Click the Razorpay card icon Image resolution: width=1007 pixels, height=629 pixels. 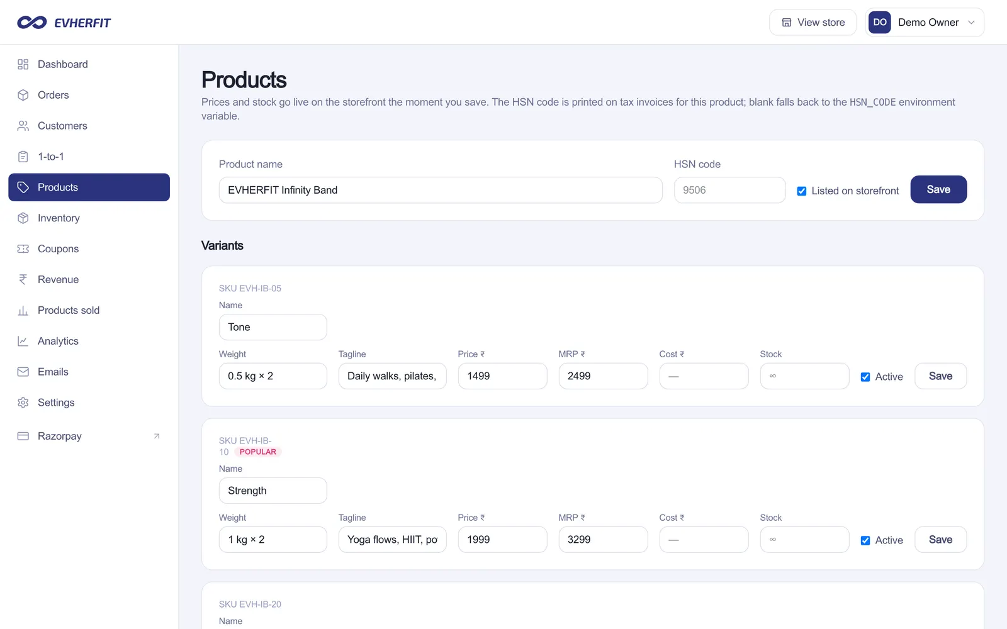coord(23,436)
